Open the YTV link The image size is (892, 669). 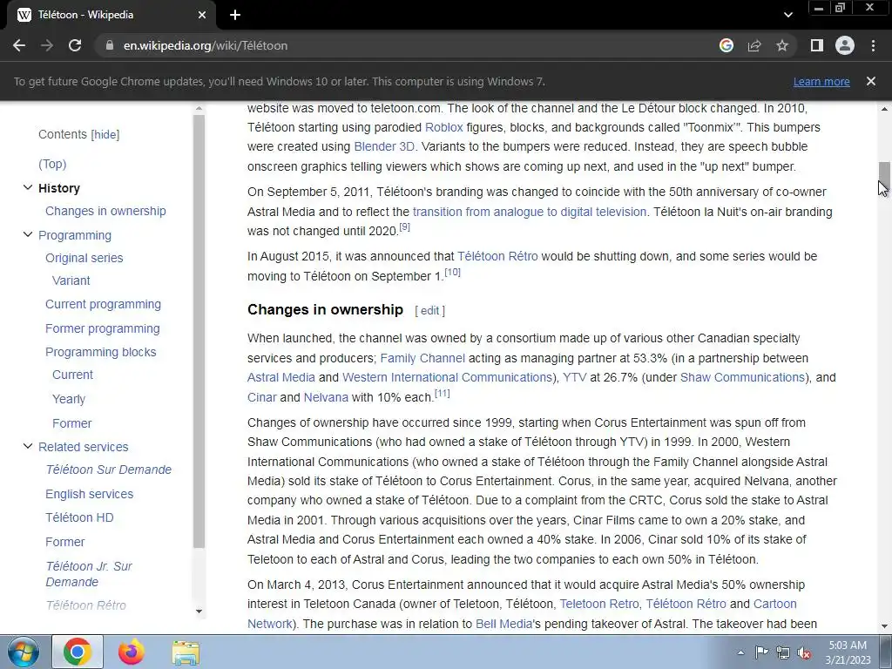coord(575,378)
